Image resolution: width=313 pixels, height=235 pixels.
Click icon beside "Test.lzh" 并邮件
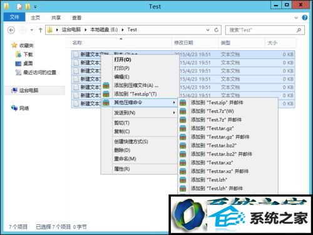[183, 188]
